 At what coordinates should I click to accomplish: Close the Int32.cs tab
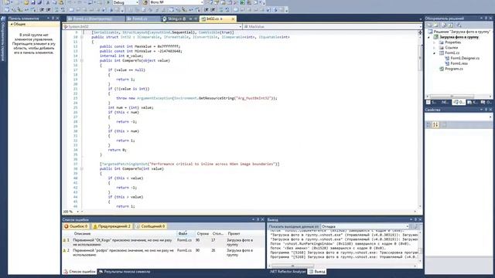[233, 19]
